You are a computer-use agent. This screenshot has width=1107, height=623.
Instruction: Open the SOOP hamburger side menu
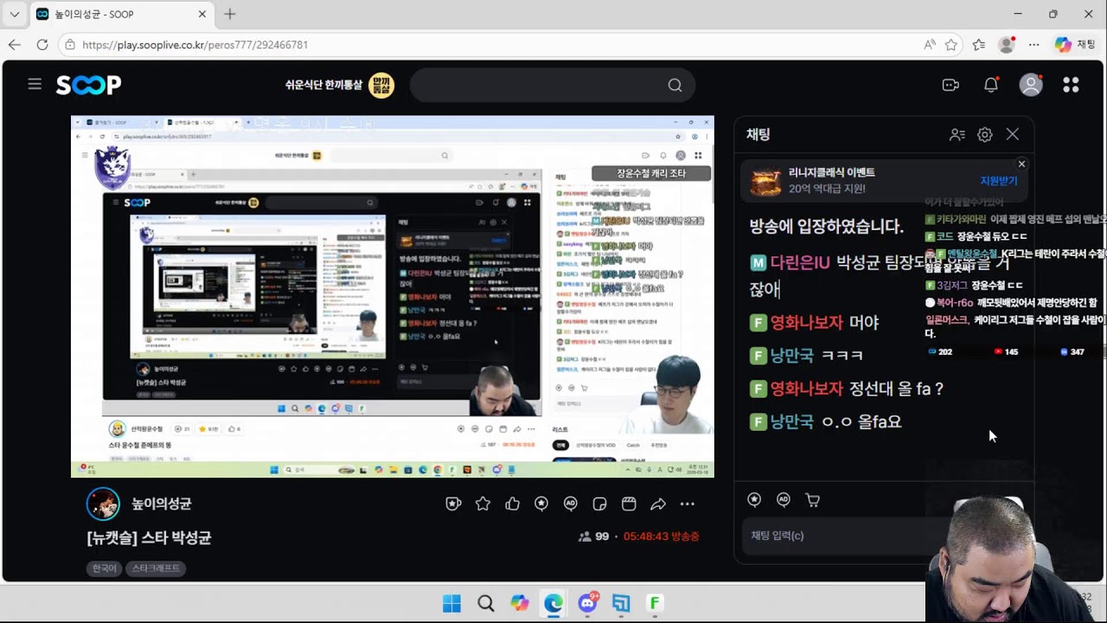tap(35, 84)
